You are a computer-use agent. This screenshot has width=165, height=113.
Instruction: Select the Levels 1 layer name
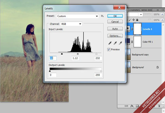pos(147,29)
